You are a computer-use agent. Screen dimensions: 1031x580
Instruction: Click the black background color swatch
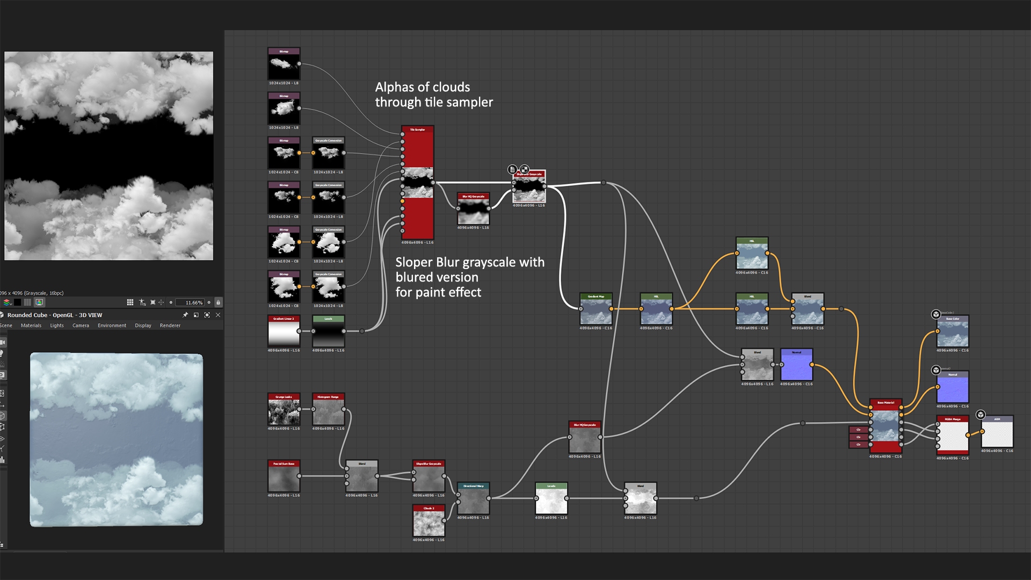point(17,302)
